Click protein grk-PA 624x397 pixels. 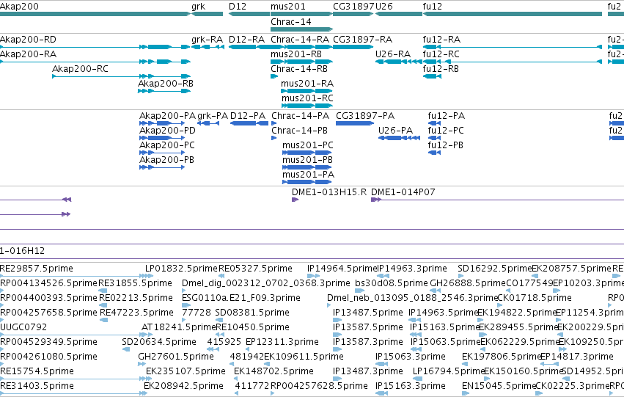point(213,116)
